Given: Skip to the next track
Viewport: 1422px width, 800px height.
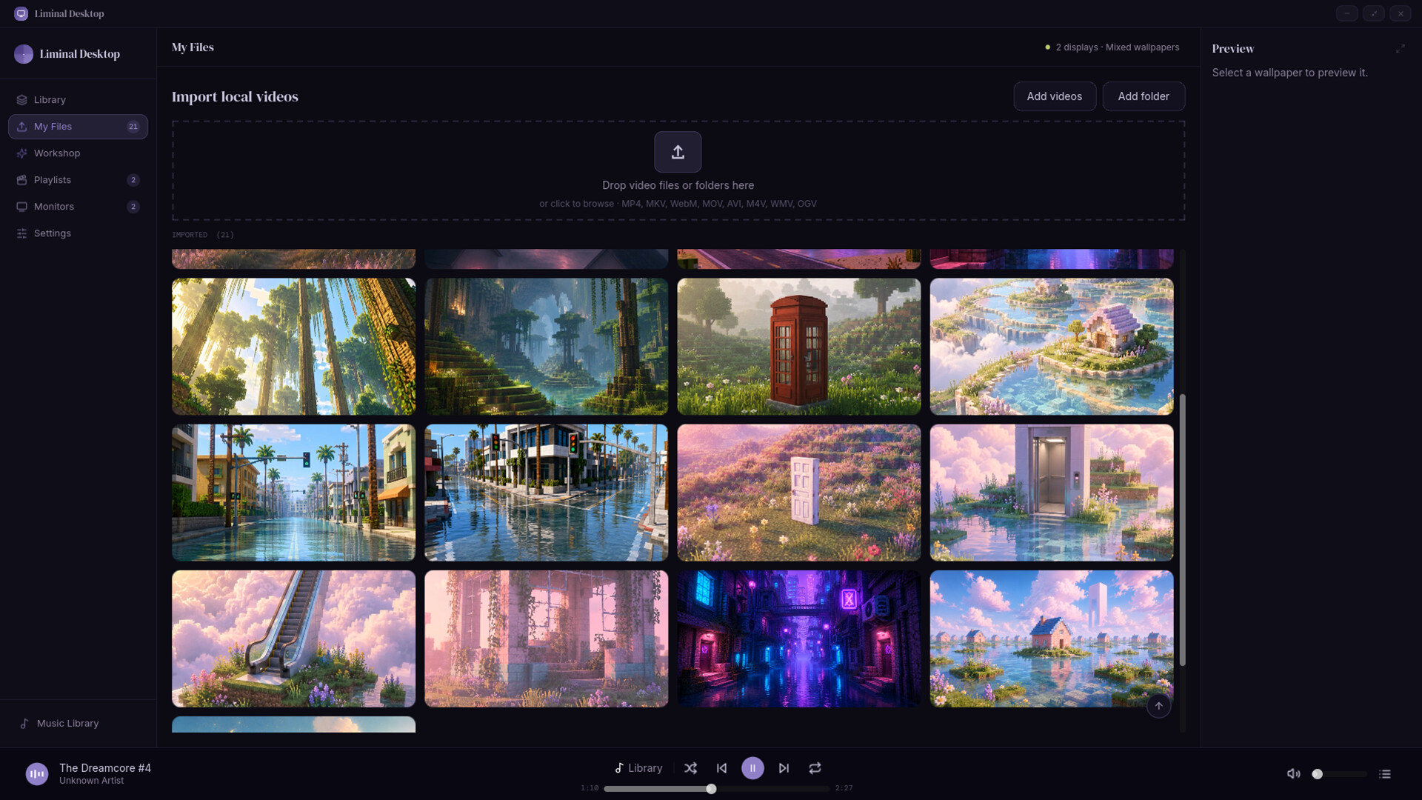Looking at the screenshot, I should click(784, 768).
